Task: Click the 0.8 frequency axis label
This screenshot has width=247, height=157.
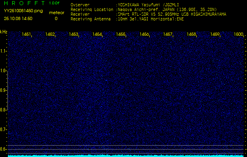Action: click(x=4, y=110)
